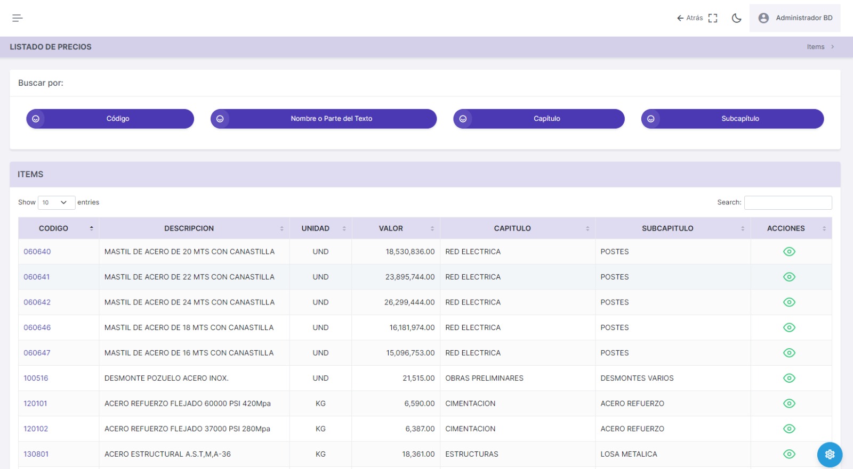View details eye icon for DESMONTE POZUELO row
The width and height of the screenshot is (853, 469).
[789, 379]
